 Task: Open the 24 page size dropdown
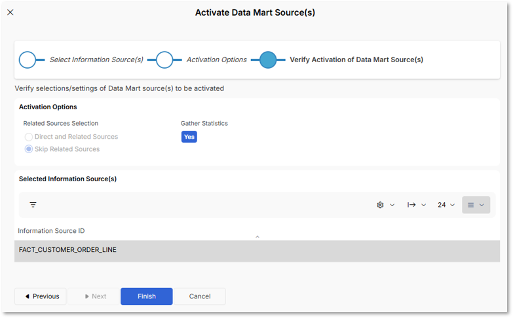446,205
